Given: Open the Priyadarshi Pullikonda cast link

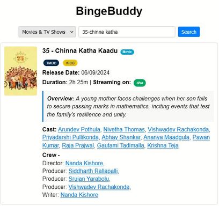Looking at the screenshot, I should tap(70, 137).
